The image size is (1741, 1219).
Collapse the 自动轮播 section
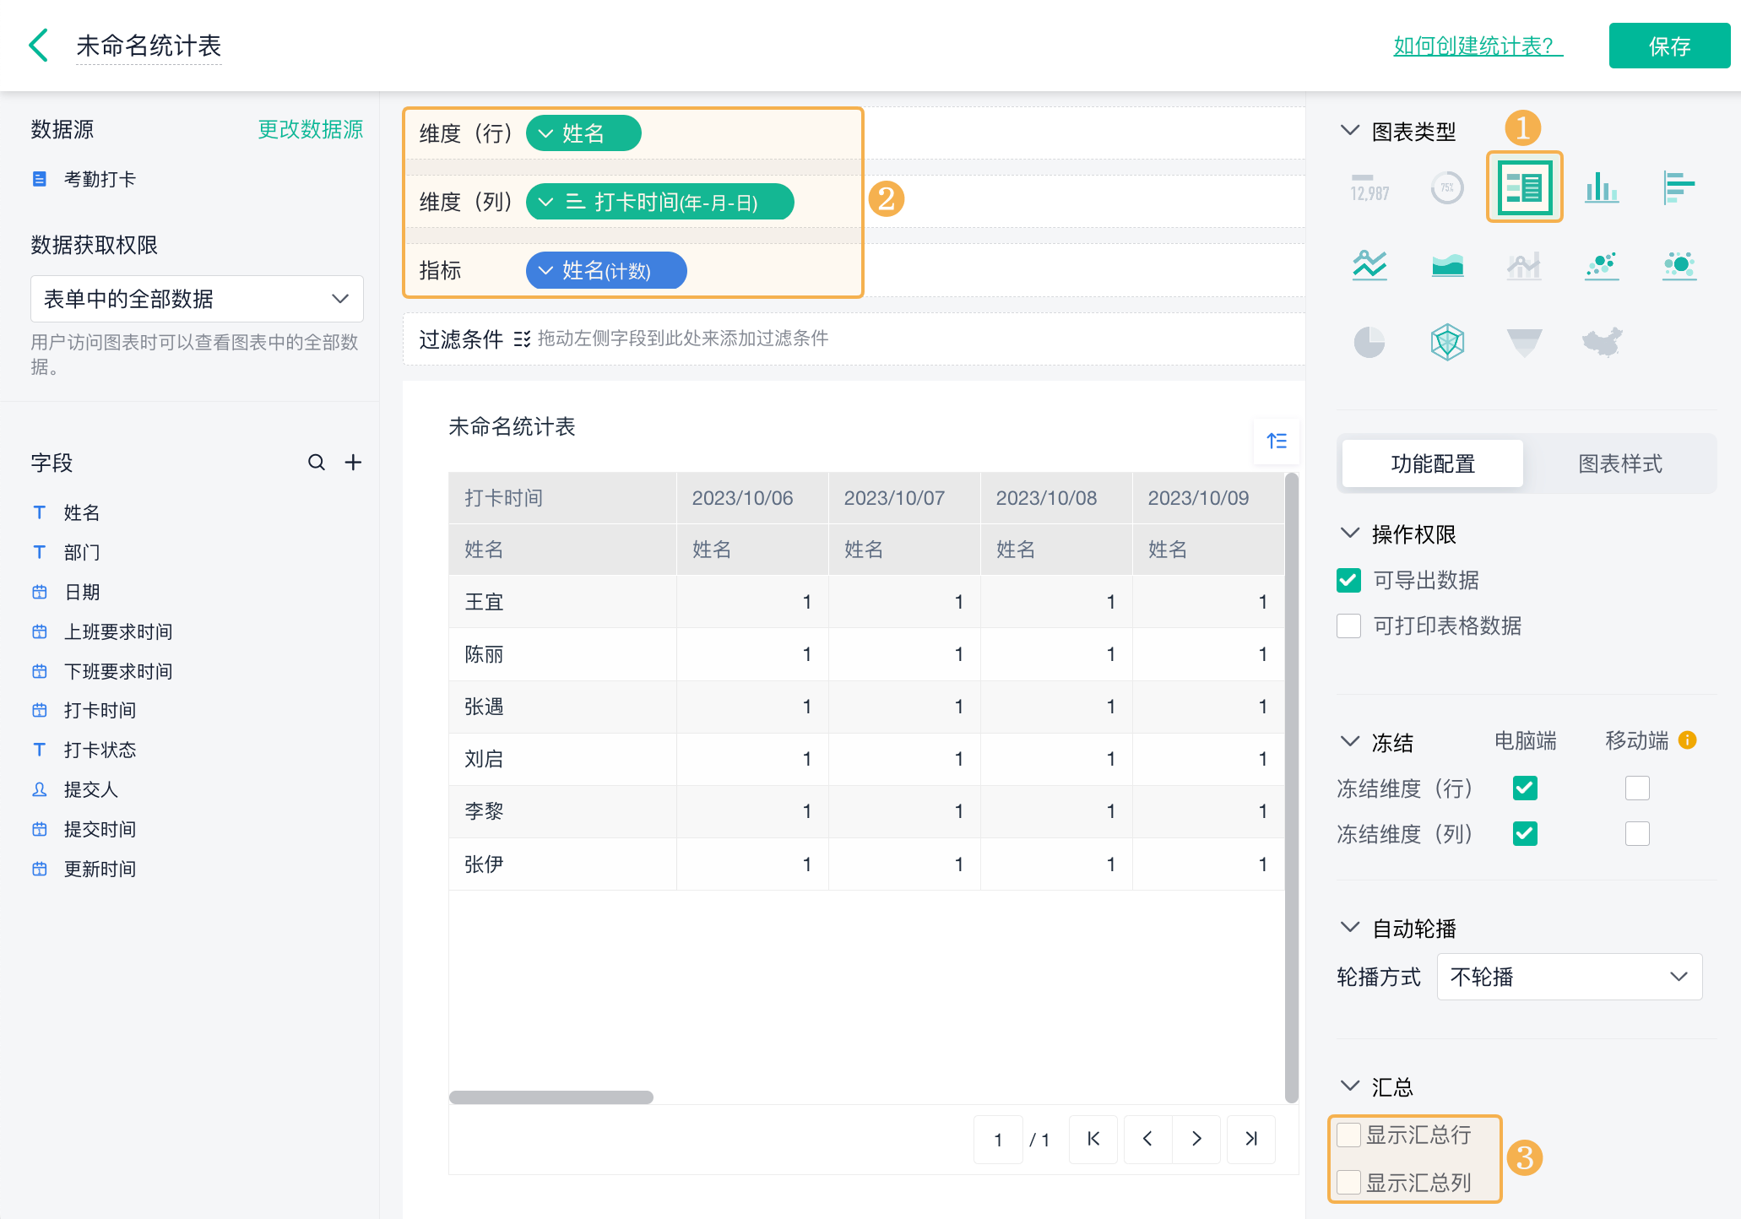pyautogui.click(x=1350, y=928)
